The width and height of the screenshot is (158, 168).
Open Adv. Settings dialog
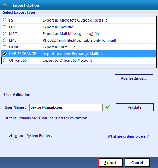(134, 78)
